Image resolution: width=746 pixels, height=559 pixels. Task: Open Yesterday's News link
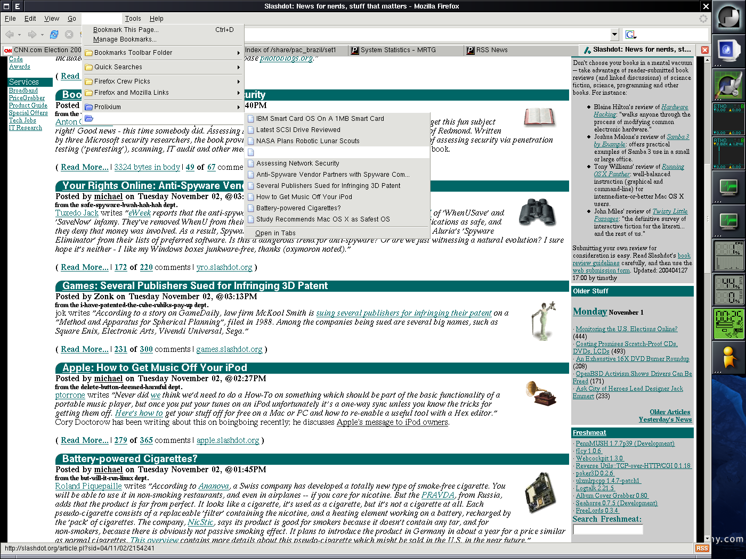coord(665,420)
